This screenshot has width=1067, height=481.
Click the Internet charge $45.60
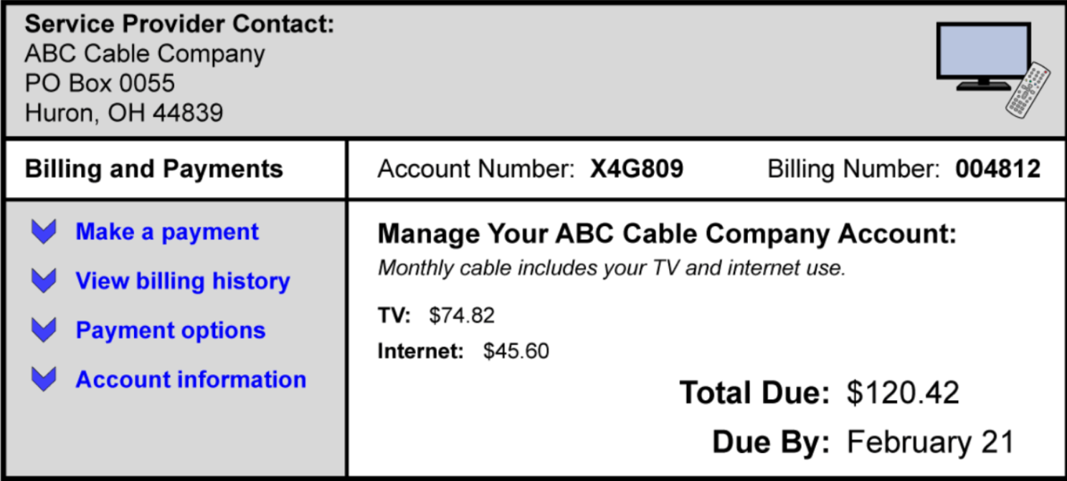coord(516,352)
